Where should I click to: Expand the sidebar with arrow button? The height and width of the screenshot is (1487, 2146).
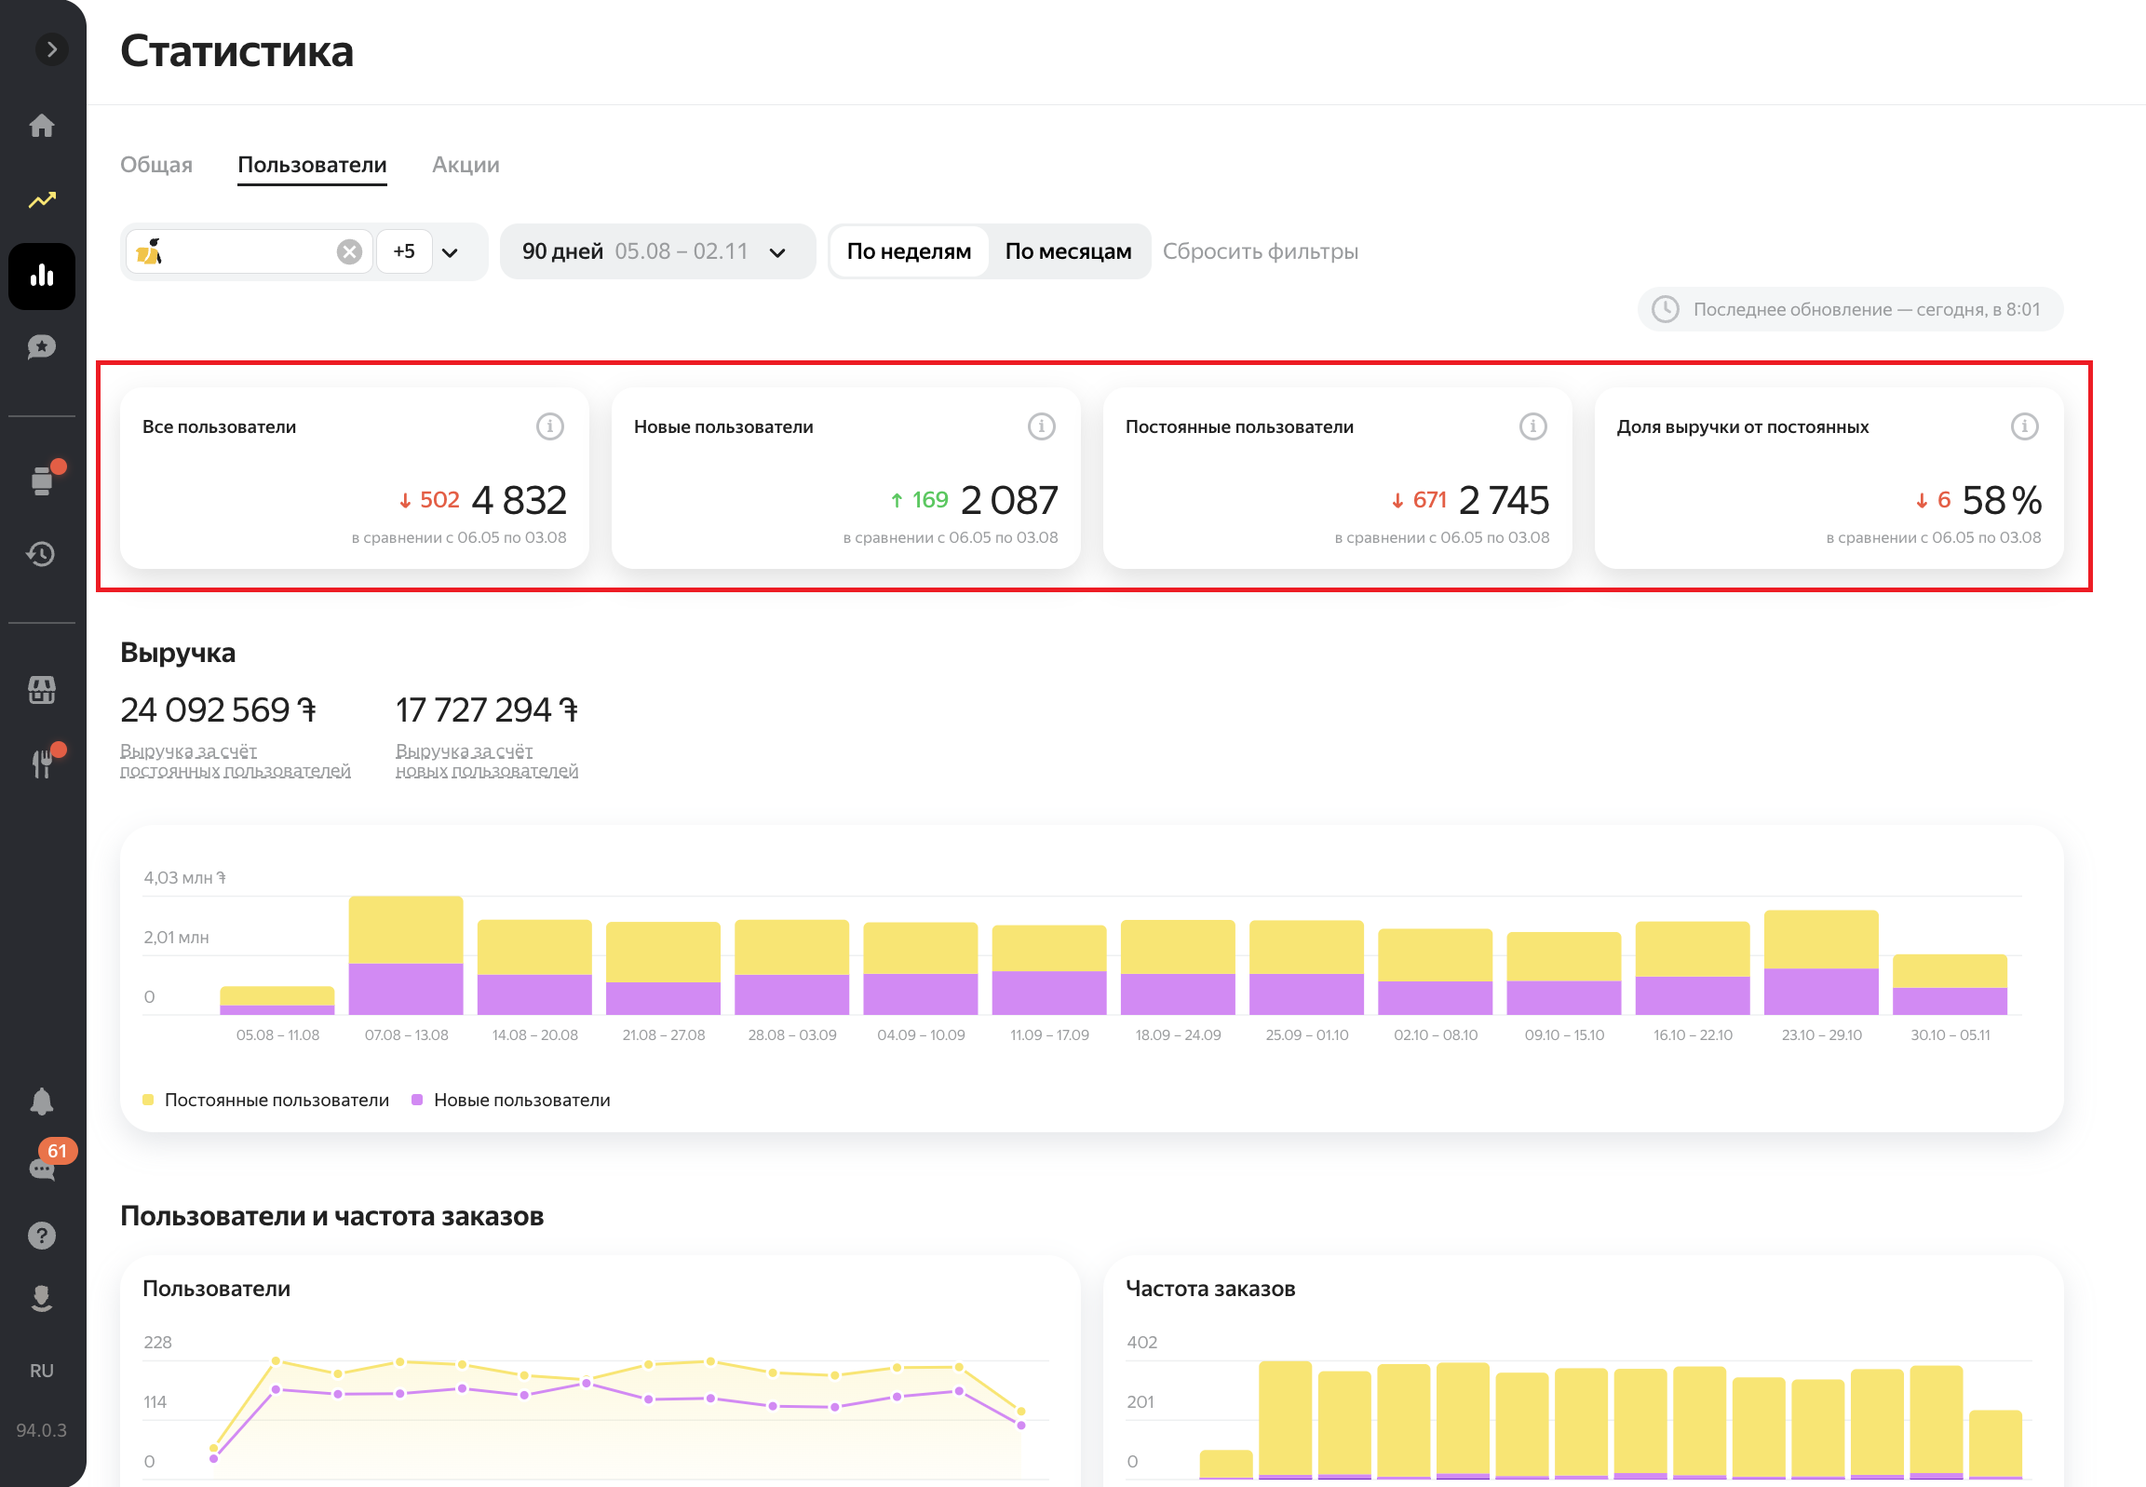coord(51,48)
